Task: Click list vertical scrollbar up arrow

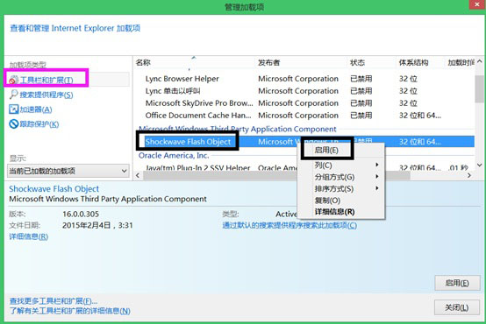Action: pos(480,61)
